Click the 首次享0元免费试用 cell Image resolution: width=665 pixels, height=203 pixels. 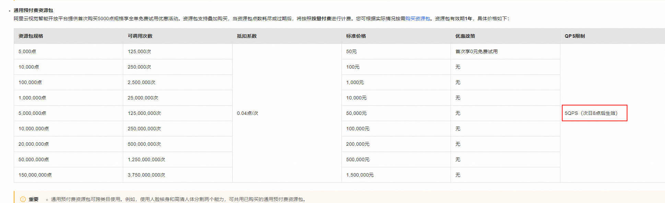(x=505, y=51)
